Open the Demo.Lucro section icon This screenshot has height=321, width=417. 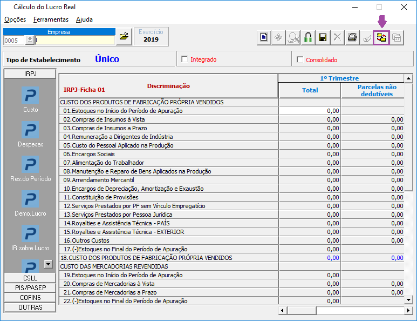[30, 199]
